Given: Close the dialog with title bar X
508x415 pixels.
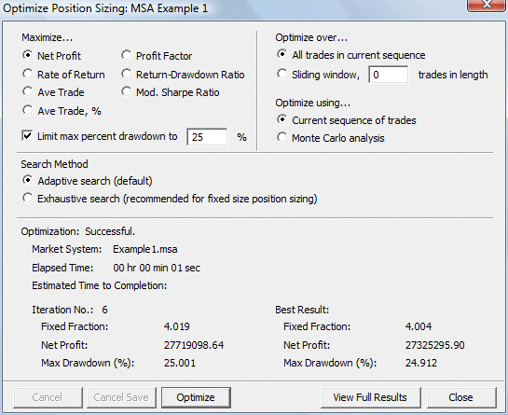Looking at the screenshot, I should (487, 5).
